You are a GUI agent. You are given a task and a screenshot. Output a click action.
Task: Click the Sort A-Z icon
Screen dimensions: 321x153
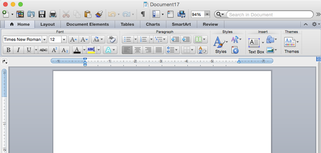pyautogui.click(x=202, y=50)
